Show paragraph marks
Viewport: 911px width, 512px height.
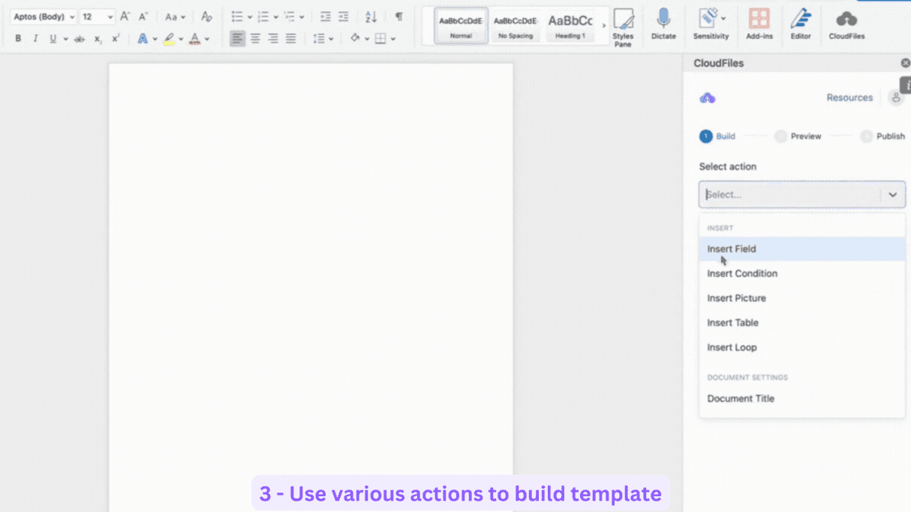398,17
